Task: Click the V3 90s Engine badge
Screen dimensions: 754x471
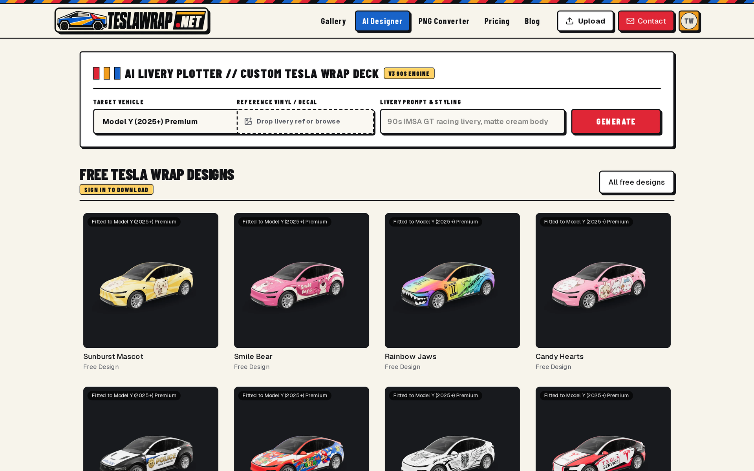Action: tap(409, 73)
